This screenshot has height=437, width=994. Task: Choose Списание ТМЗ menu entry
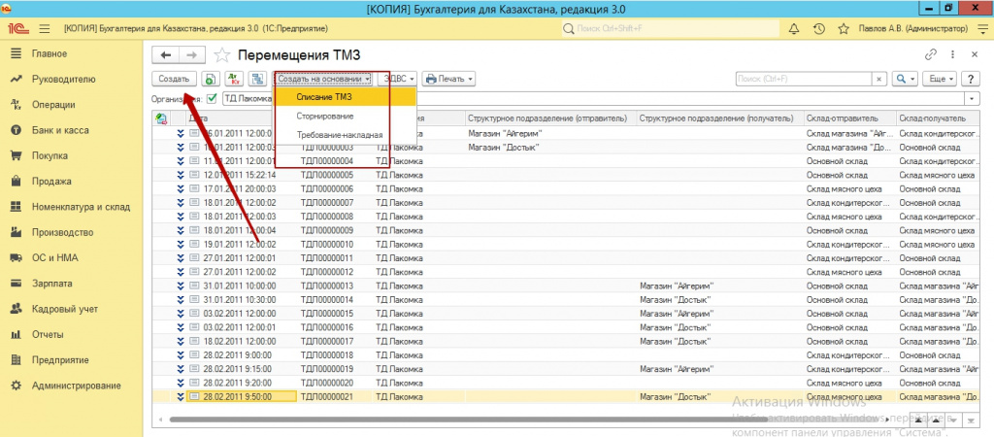(x=345, y=97)
